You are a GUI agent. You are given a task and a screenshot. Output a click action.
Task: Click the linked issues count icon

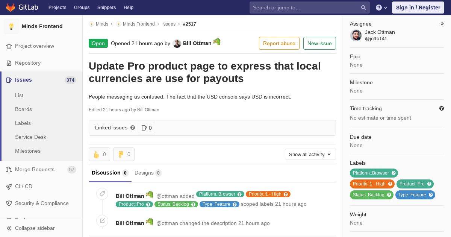[x=144, y=128]
